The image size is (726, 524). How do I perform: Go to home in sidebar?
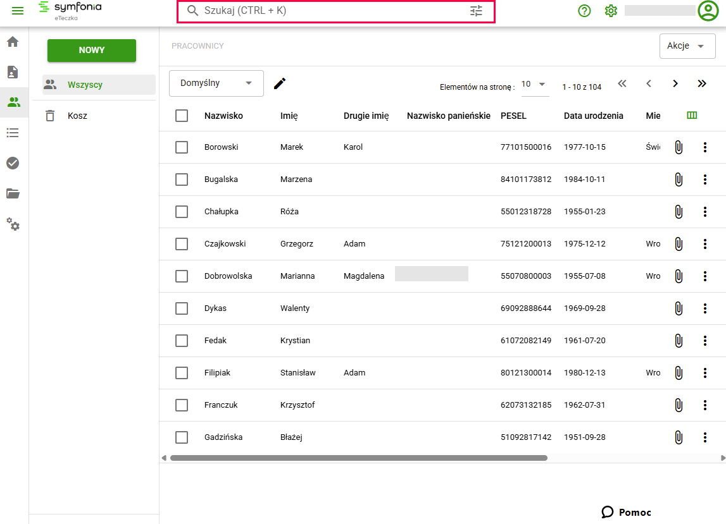13,42
